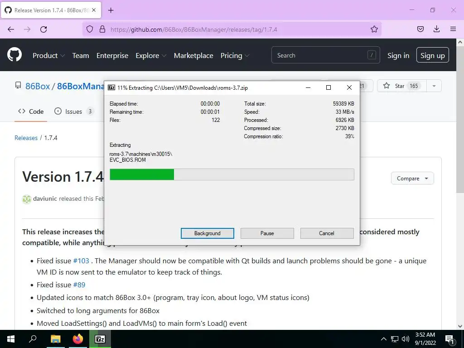Click the site padlock icon
464x348 pixels.
pos(102,29)
